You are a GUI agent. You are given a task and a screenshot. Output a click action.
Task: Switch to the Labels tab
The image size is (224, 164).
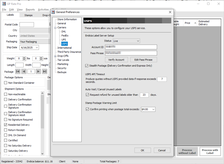coord(10,15)
